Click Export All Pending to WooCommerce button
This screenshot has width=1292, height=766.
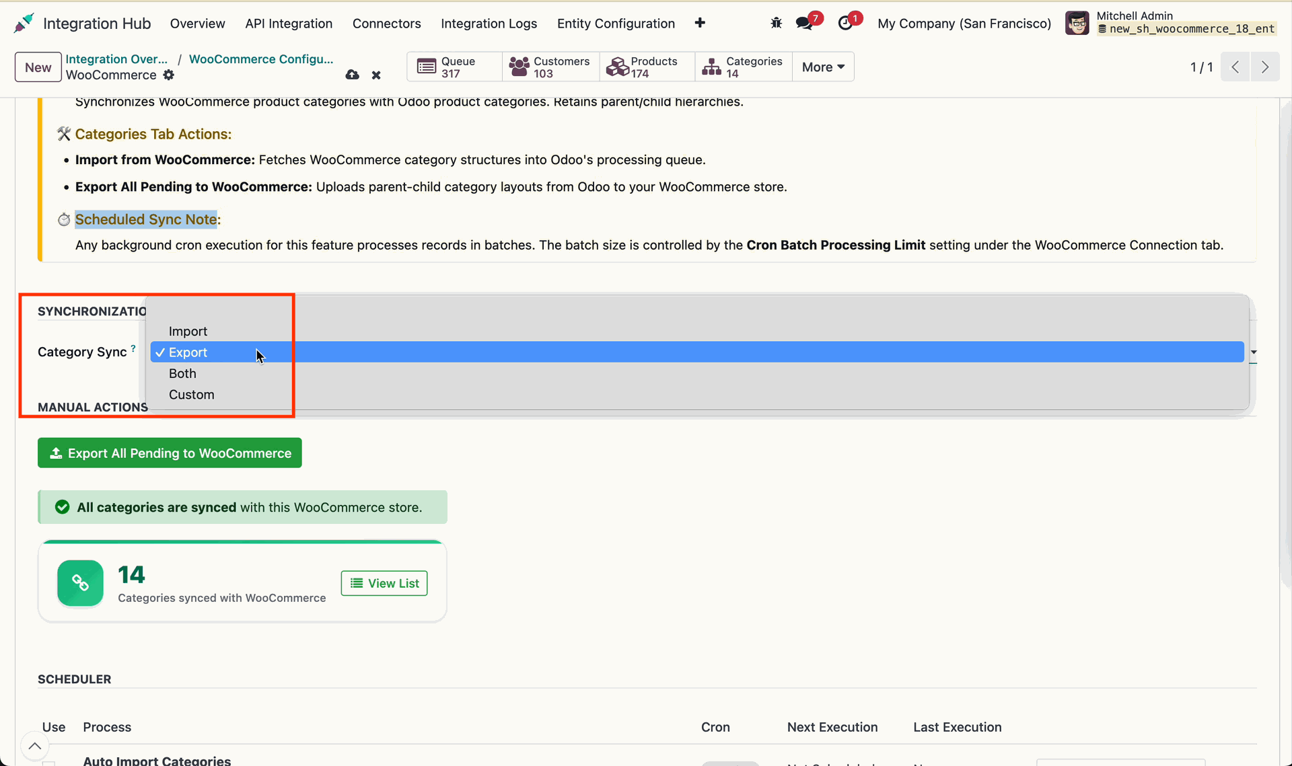pos(170,453)
